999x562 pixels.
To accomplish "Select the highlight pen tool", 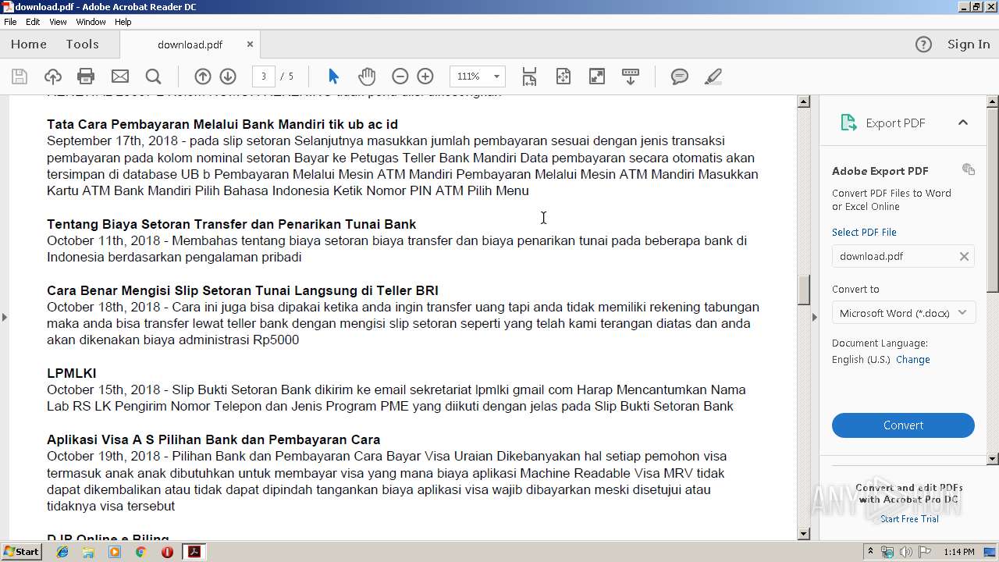I will coord(713,76).
